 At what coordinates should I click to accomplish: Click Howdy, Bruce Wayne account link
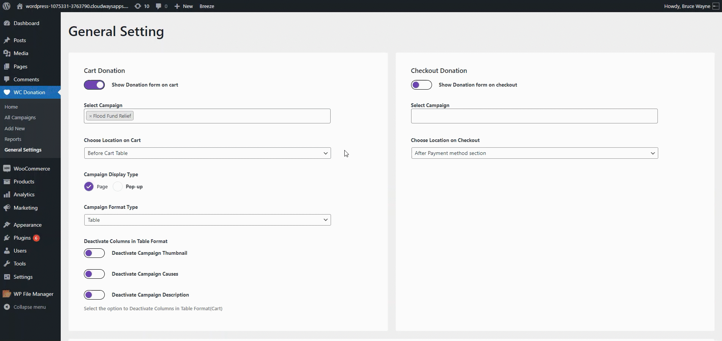[x=691, y=6]
